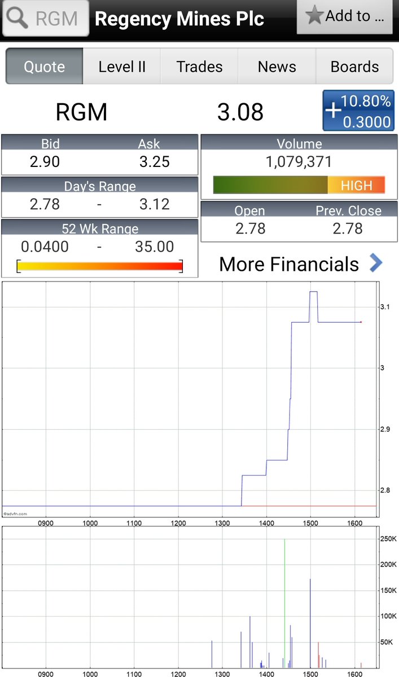Tap the Volume figure 1,079,371
This screenshot has width=399, height=677.
click(x=299, y=162)
